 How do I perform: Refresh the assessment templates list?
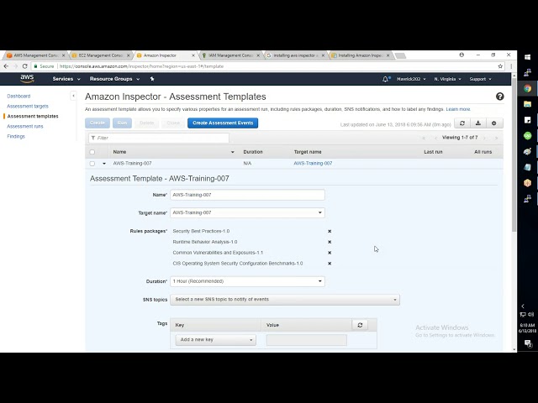tap(462, 123)
